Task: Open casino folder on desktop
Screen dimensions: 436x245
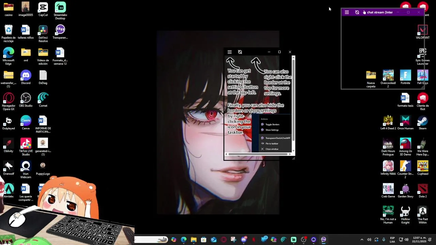Action: click(x=9, y=10)
